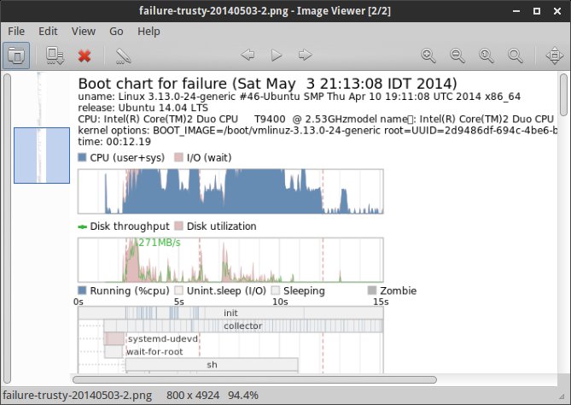Open the View menu
Image resolution: width=571 pixels, height=405 pixels.
coord(84,31)
